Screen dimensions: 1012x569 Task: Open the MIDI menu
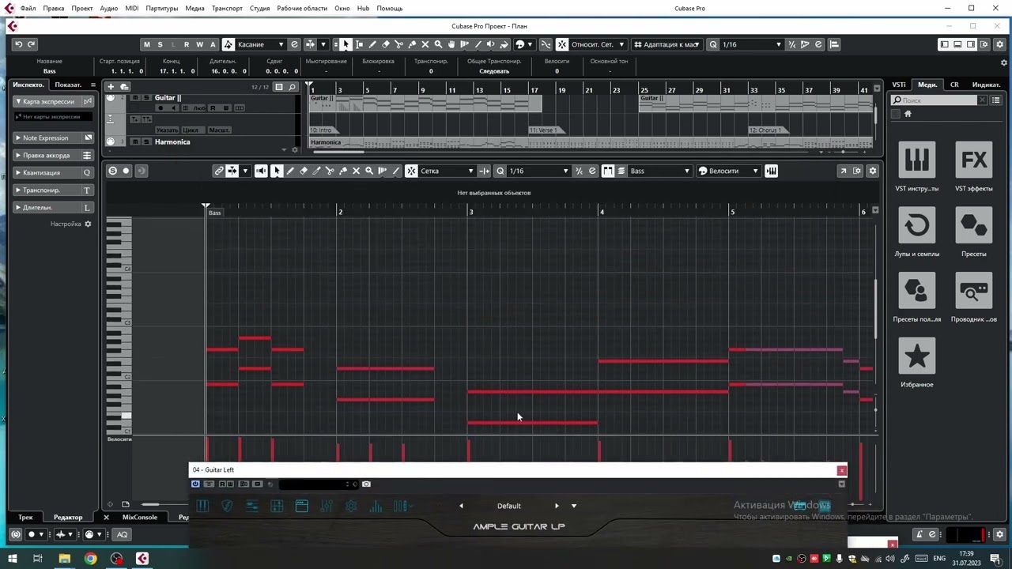point(131,8)
